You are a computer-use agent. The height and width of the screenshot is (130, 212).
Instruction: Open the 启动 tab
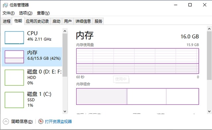coord(56,21)
